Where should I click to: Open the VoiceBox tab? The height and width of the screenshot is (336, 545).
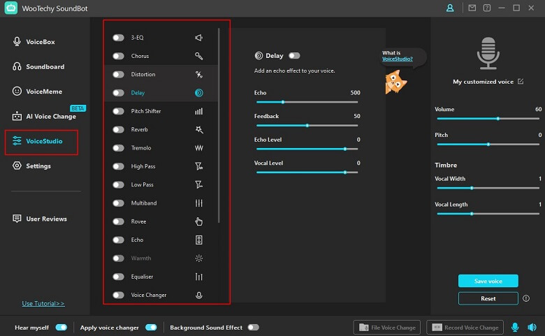(40, 42)
